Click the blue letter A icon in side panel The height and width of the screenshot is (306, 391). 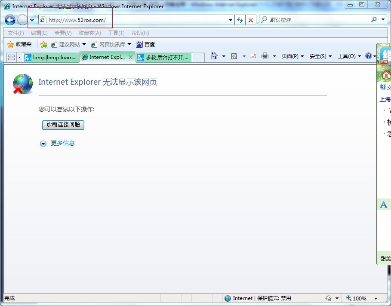pos(384,205)
